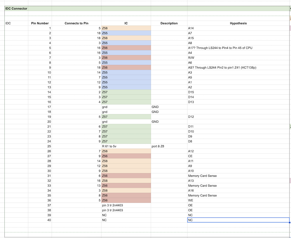Select the Z56 IC cell for pin 36
This screenshot has height=238, width=291.
[x=126, y=200]
